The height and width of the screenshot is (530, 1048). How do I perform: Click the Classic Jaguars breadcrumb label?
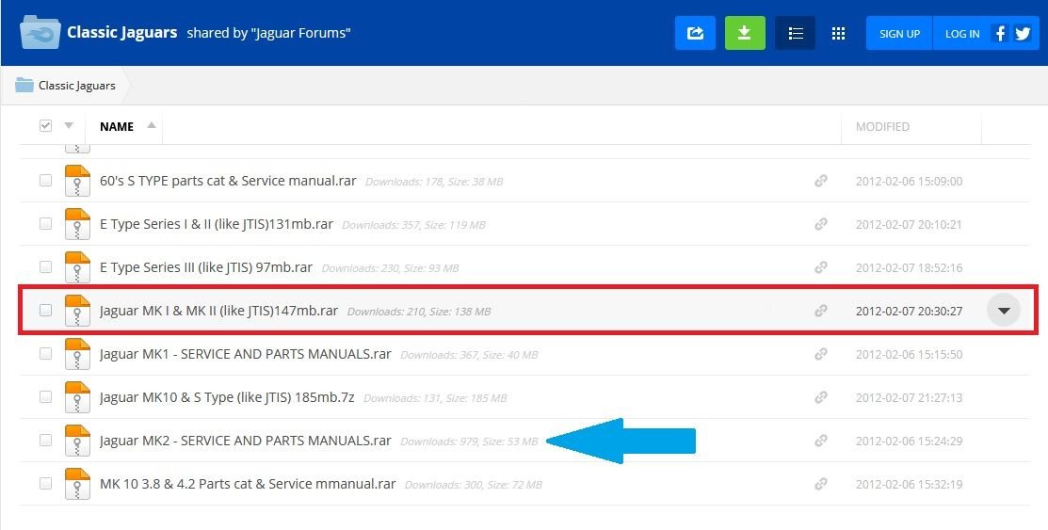(77, 86)
